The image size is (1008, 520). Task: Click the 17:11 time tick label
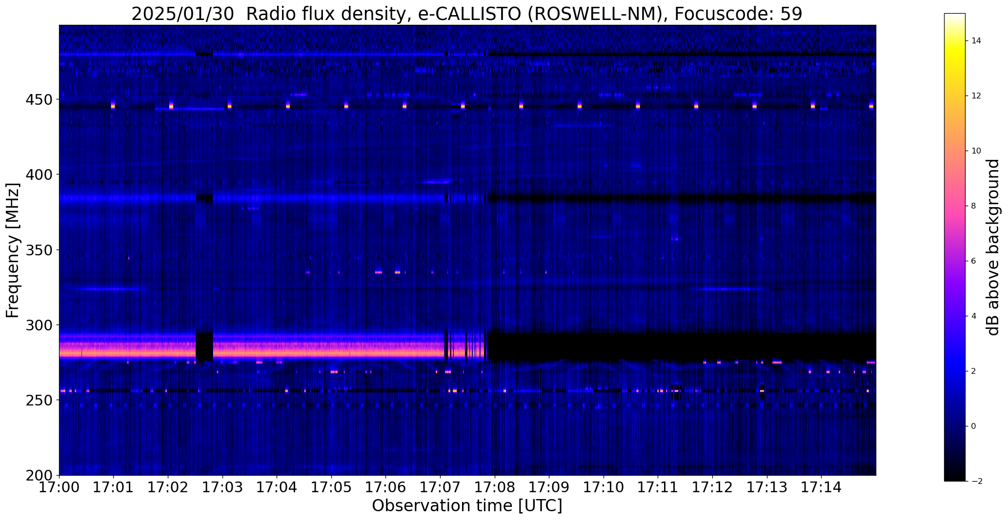[x=658, y=487]
